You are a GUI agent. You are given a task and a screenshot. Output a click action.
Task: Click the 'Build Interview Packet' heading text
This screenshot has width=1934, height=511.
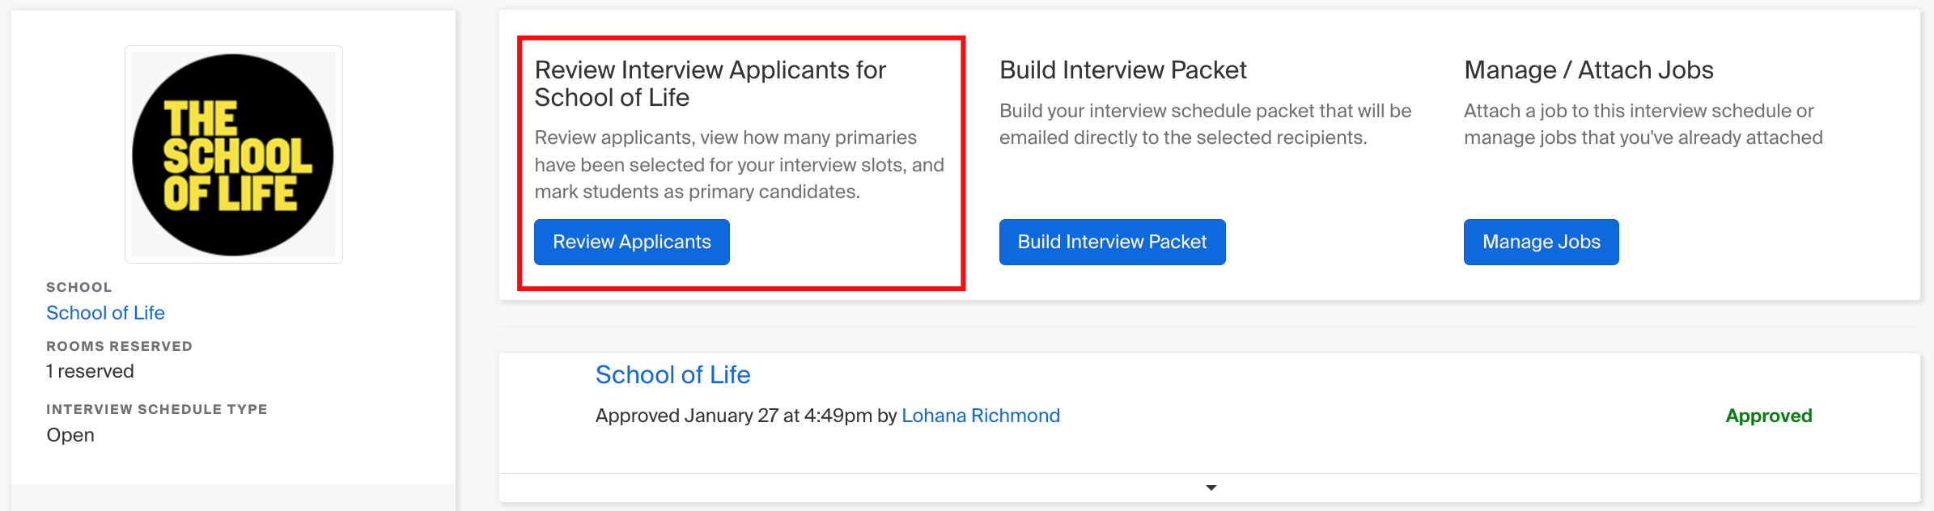pos(1122,70)
